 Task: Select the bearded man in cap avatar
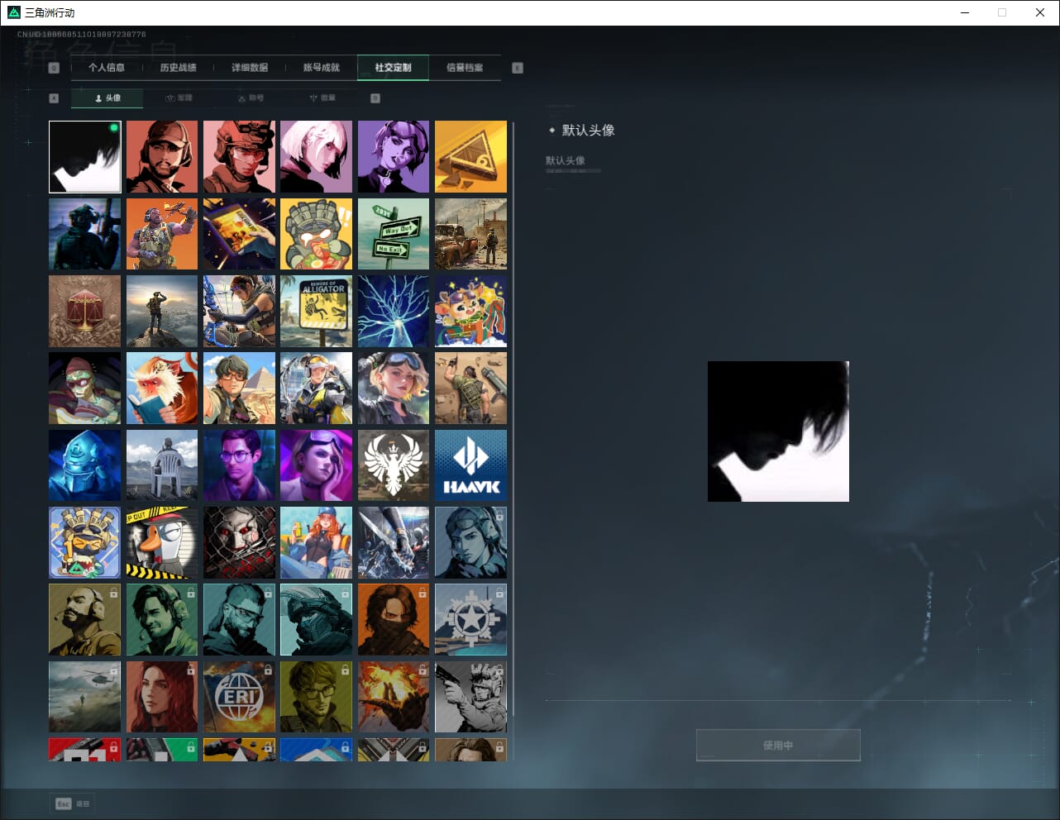click(162, 157)
